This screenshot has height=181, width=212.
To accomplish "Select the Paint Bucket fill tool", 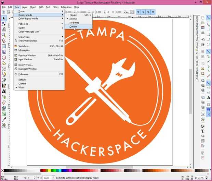I will [x=4, y=108].
